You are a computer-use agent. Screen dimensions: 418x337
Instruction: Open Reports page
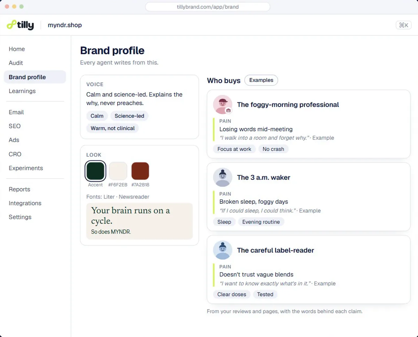point(20,189)
